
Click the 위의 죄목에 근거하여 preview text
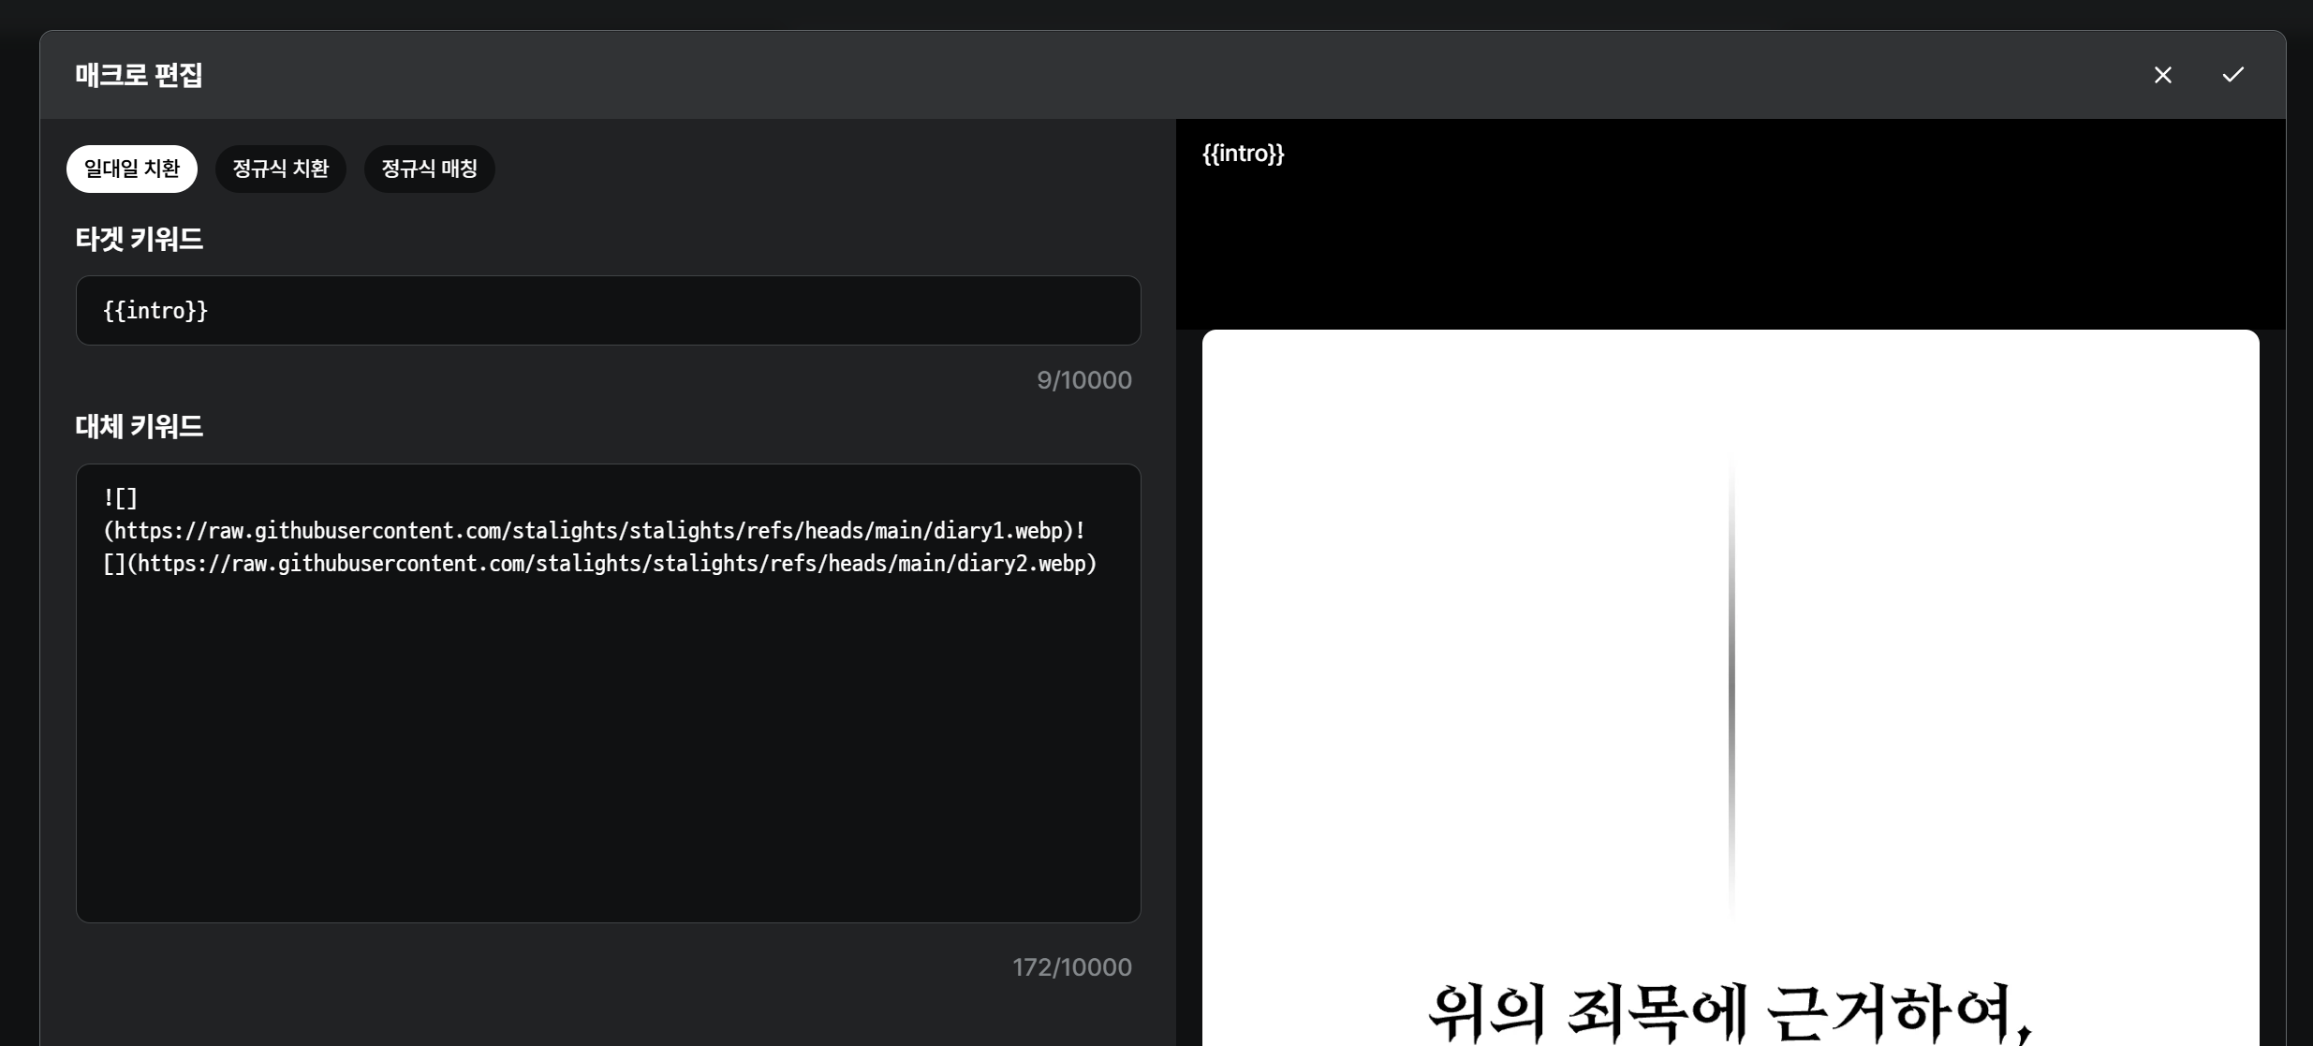click(1729, 1013)
